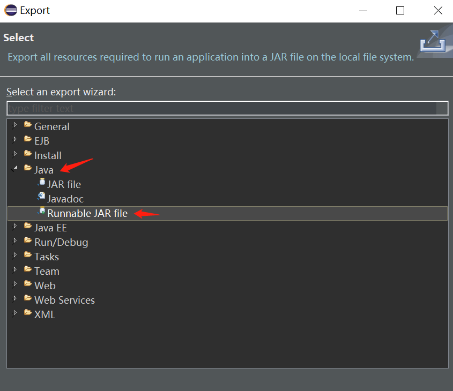Image resolution: width=453 pixels, height=391 pixels.
Task: Close the Export dialog window
Action: [439, 11]
